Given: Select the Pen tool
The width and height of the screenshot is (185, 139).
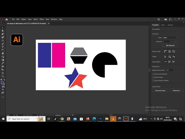Looking at the screenshot, I should click(3, 34).
